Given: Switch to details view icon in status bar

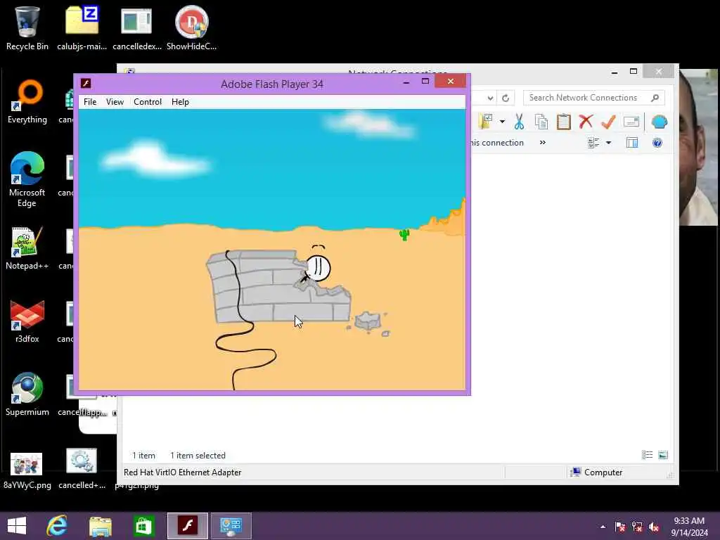Looking at the screenshot, I should click(x=647, y=455).
